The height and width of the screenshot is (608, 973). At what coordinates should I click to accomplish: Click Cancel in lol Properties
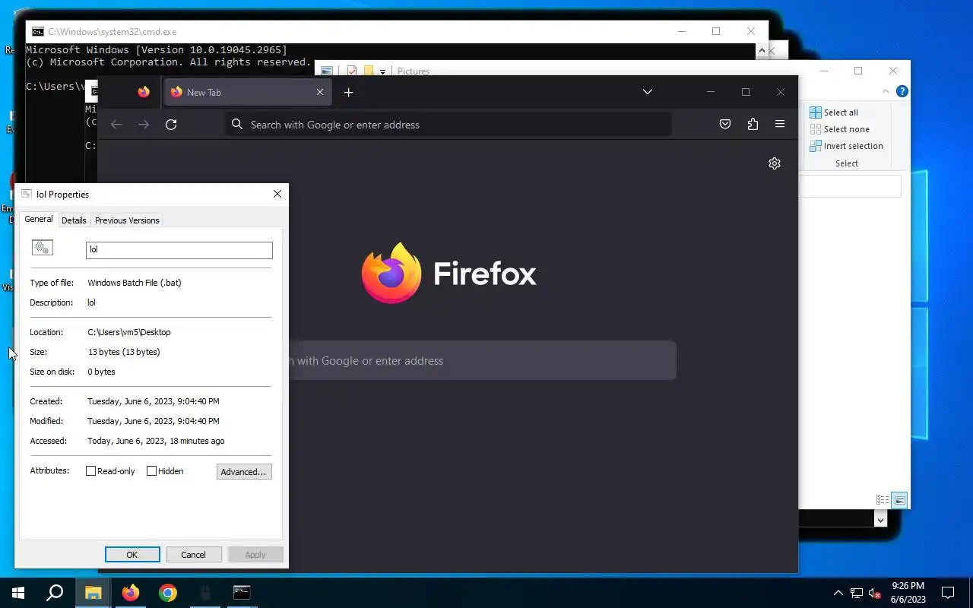[193, 555]
